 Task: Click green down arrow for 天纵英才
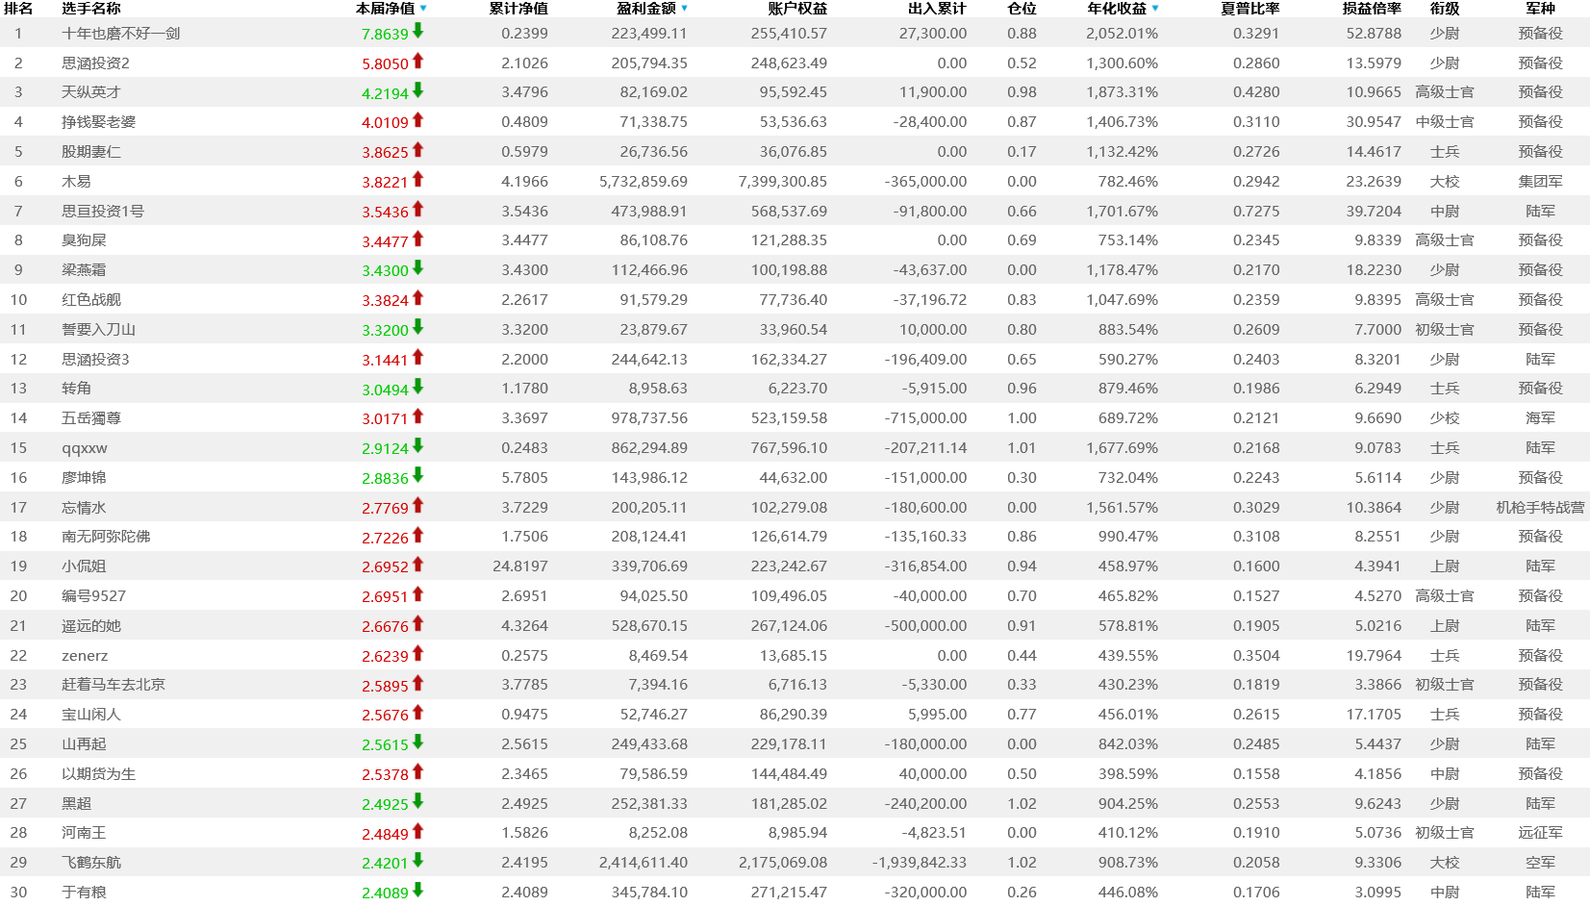click(418, 90)
